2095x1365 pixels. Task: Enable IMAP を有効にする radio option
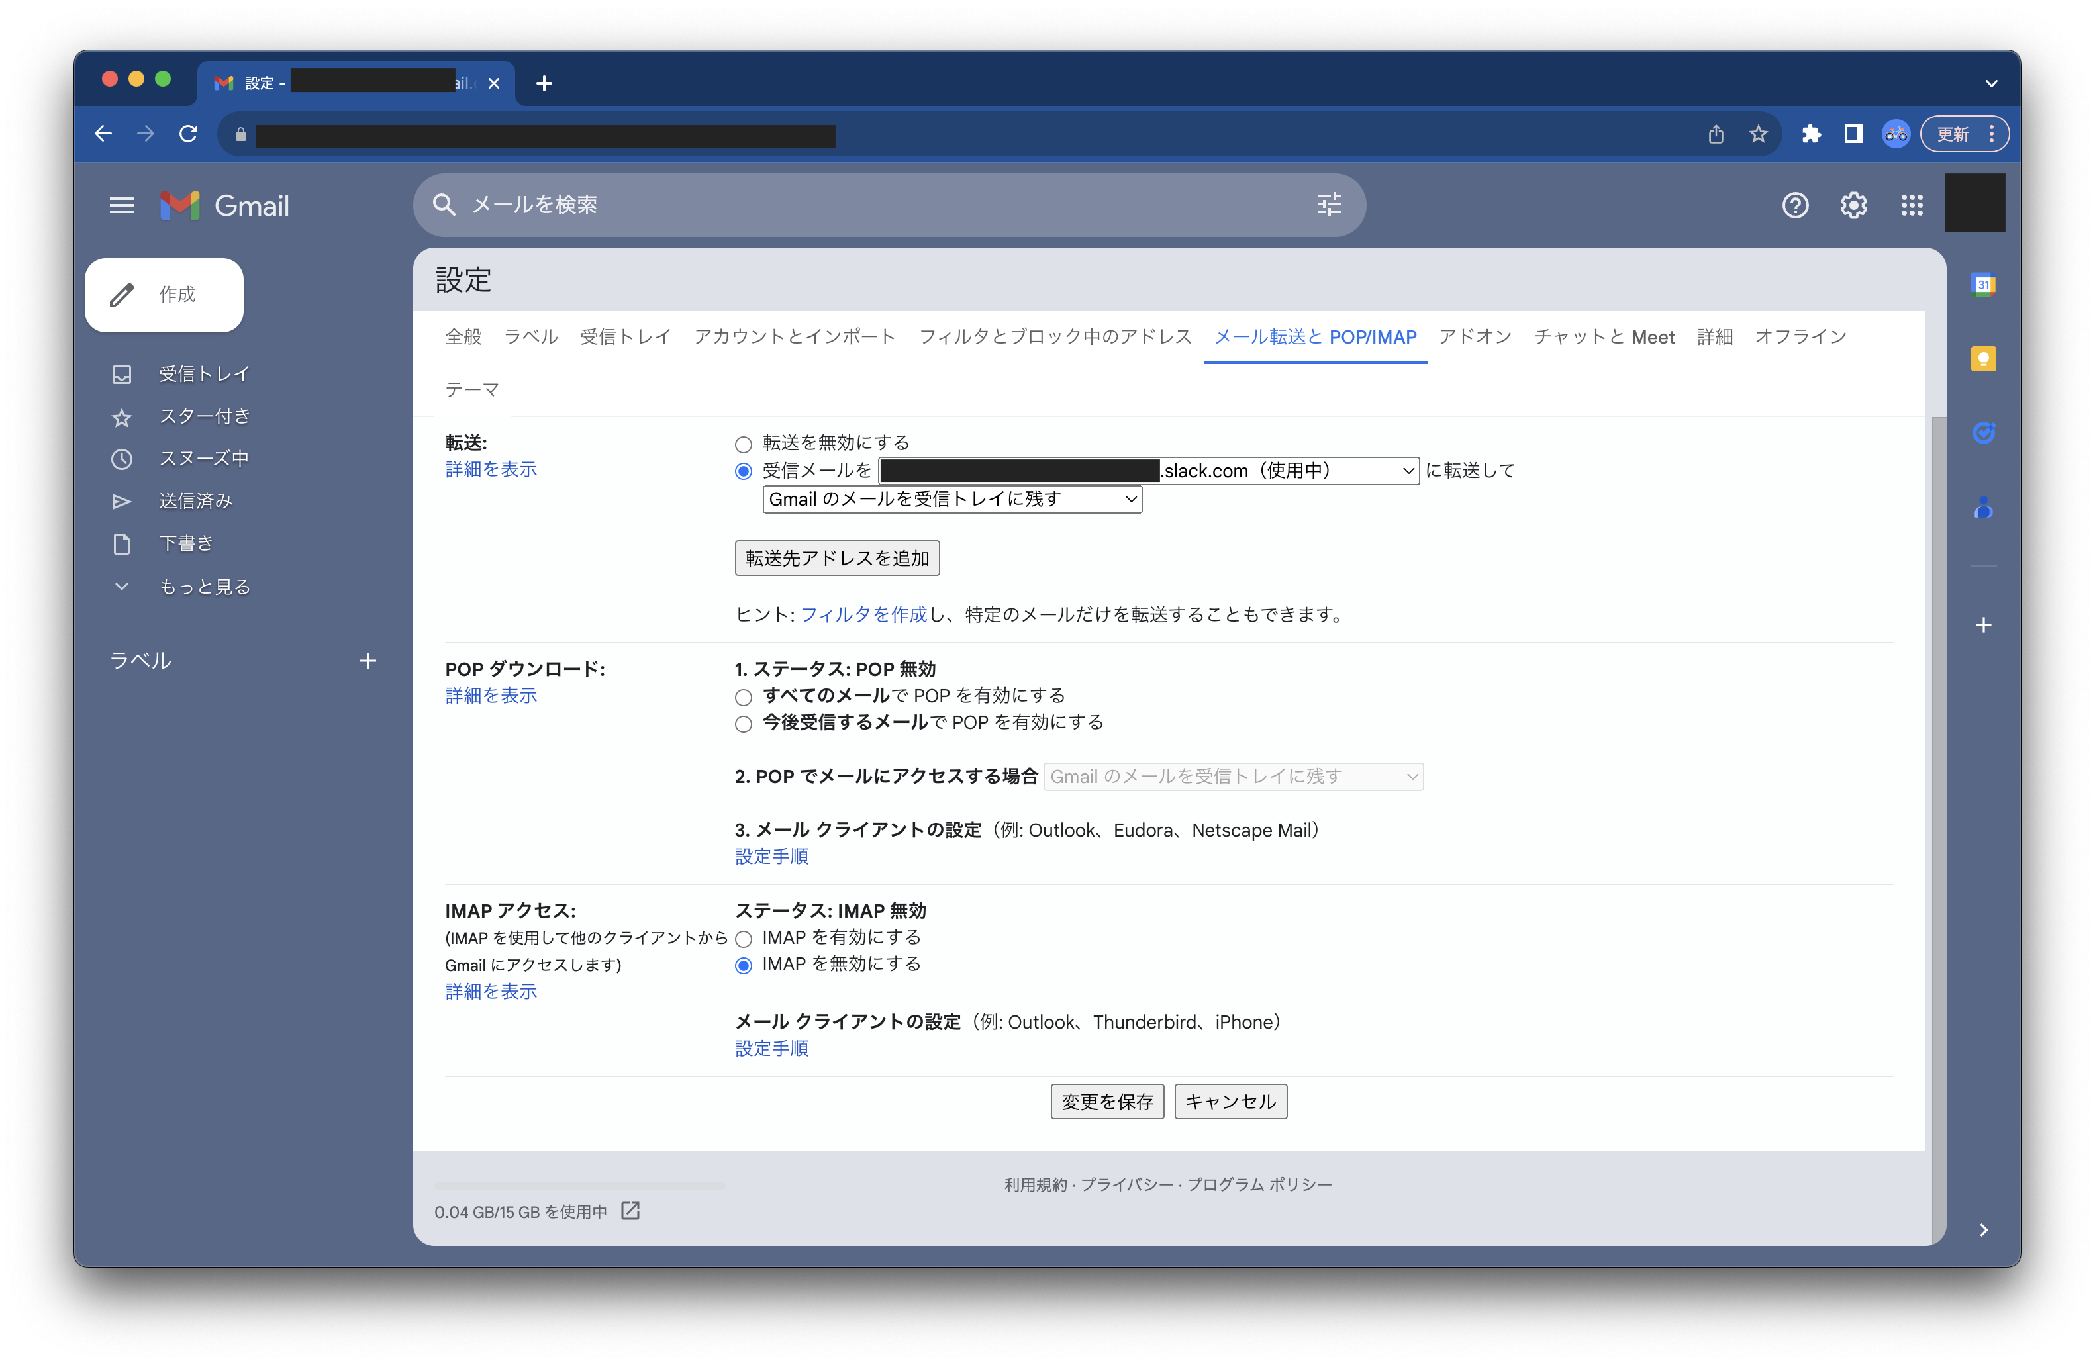[744, 939]
